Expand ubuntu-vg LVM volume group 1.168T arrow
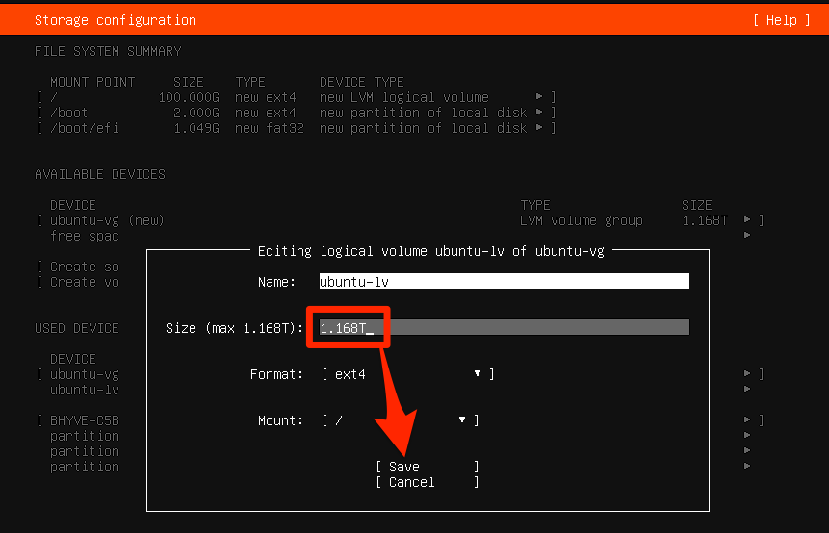Viewport: 829px width, 533px height. click(x=748, y=220)
